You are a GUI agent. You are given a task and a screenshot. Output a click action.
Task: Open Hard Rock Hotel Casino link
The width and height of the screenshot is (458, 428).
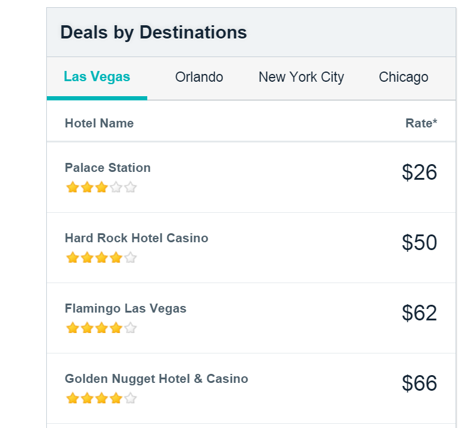coord(136,238)
